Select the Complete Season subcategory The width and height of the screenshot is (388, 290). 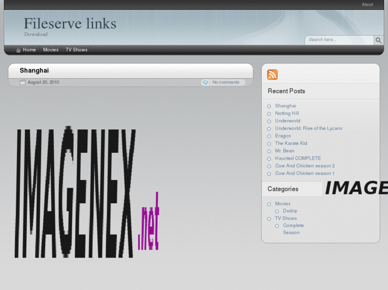click(x=293, y=229)
